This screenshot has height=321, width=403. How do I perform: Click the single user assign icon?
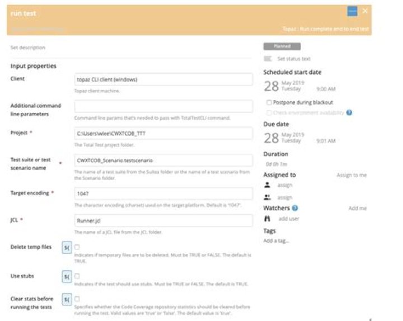coord(268,185)
